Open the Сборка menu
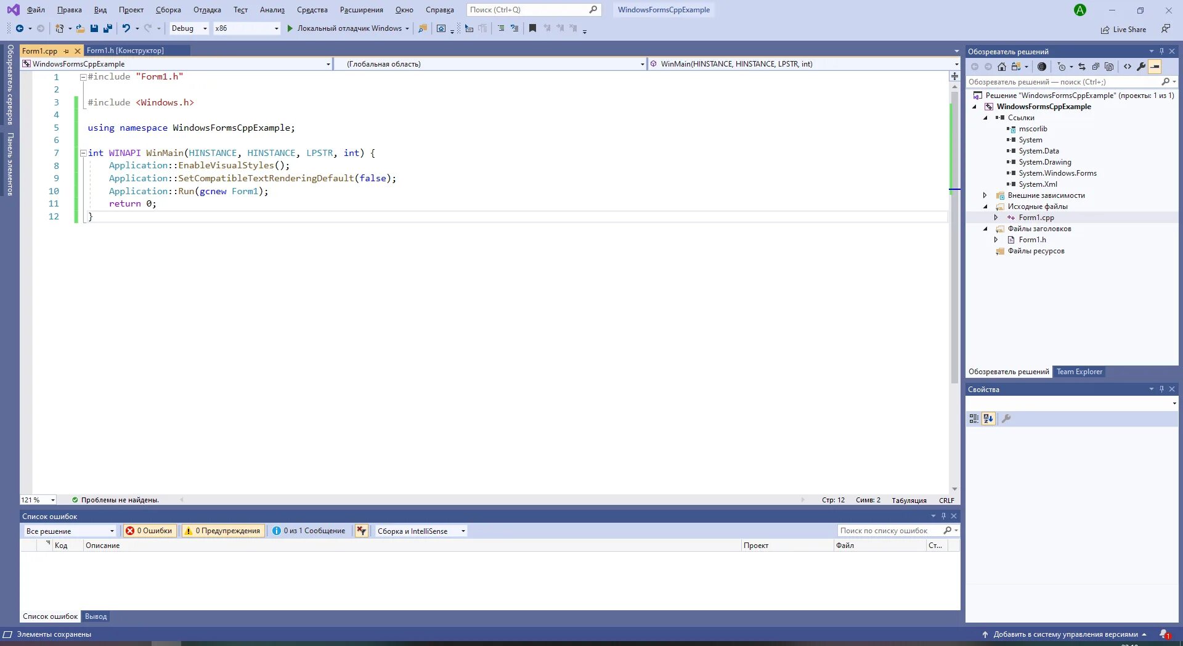The image size is (1183, 646). pyautogui.click(x=168, y=10)
